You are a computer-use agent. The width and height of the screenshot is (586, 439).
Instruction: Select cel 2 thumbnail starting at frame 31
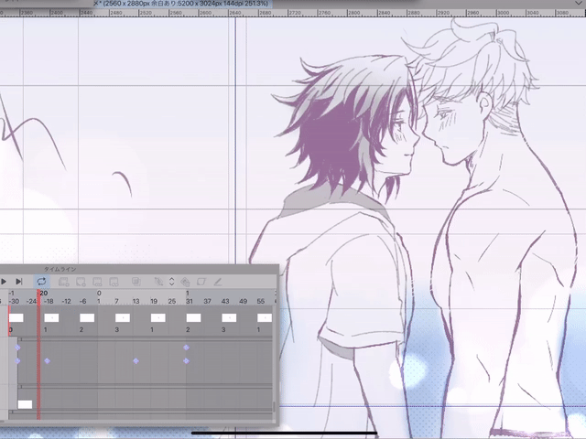click(x=193, y=317)
